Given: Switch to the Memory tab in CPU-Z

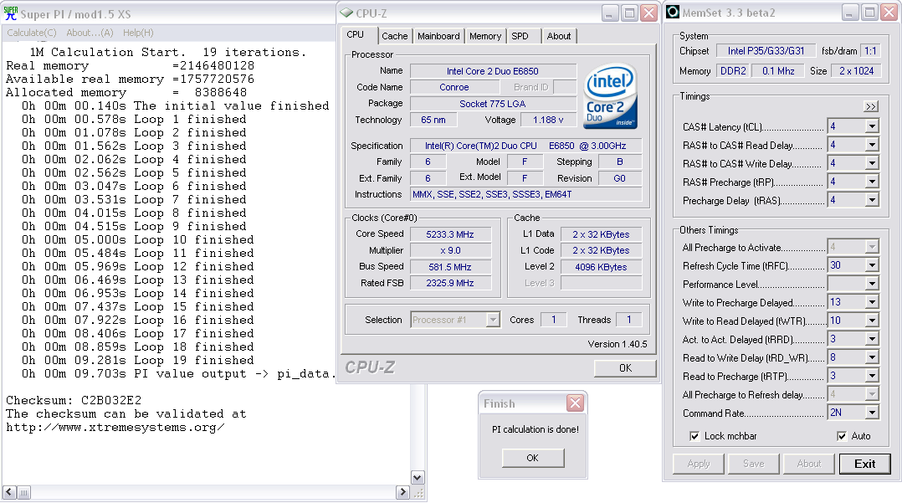Looking at the screenshot, I should pyautogui.click(x=485, y=36).
